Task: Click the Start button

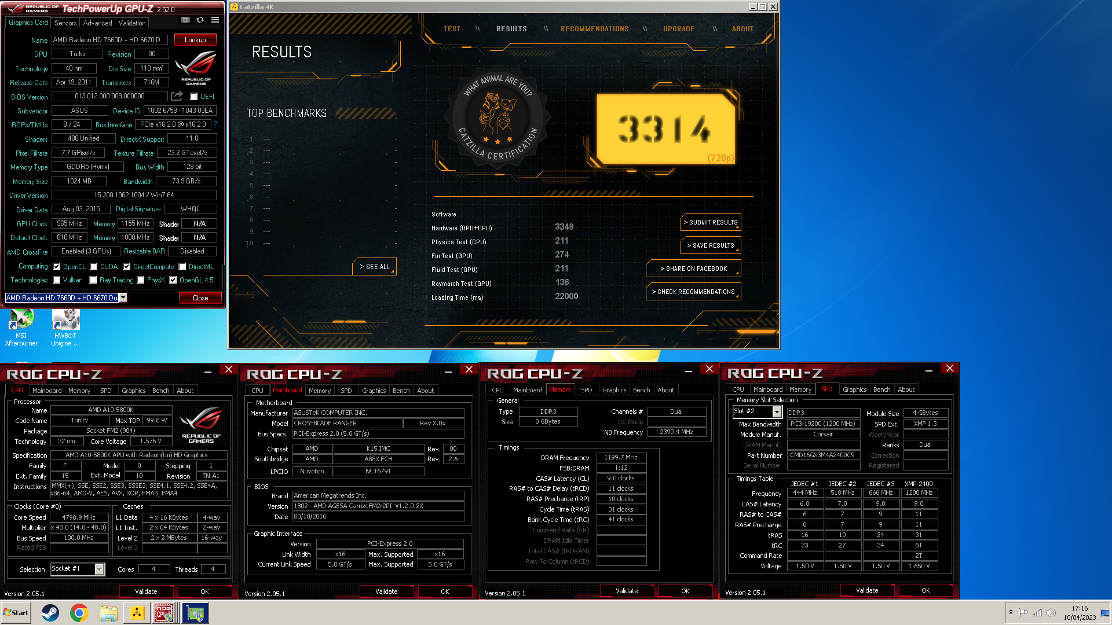Action: [x=16, y=613]
